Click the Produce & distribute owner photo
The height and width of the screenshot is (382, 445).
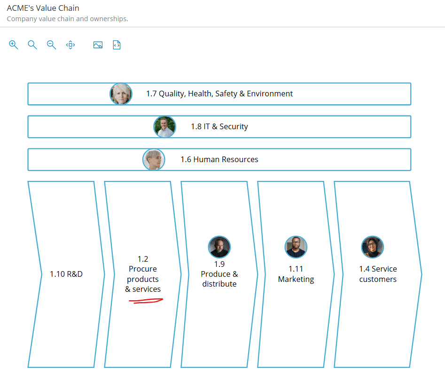click(219, 247)
